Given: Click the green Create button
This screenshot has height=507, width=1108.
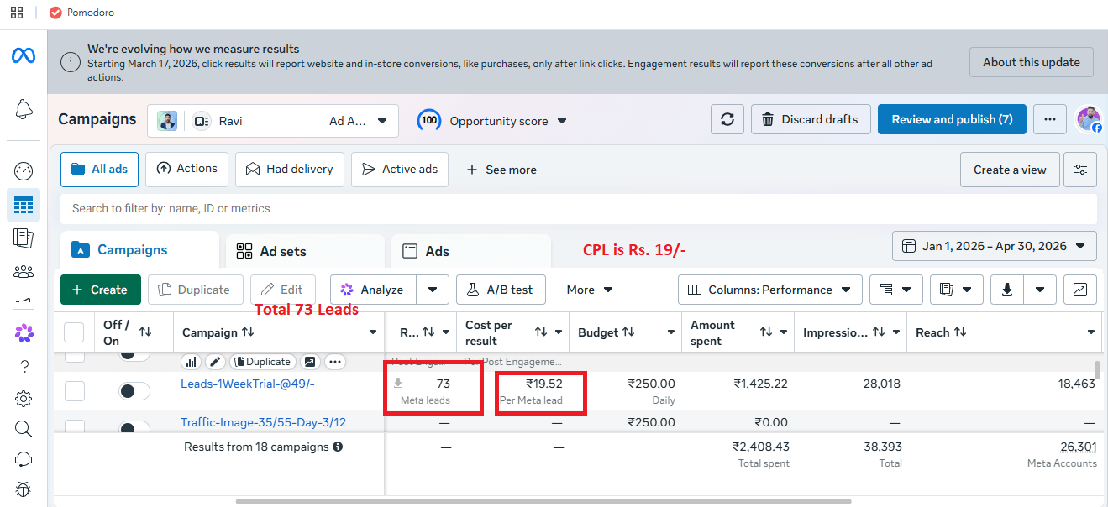Looking at the screenshot, I should tap(100, 290).
